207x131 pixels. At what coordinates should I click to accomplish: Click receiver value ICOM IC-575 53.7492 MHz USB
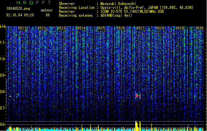[132, 11]
